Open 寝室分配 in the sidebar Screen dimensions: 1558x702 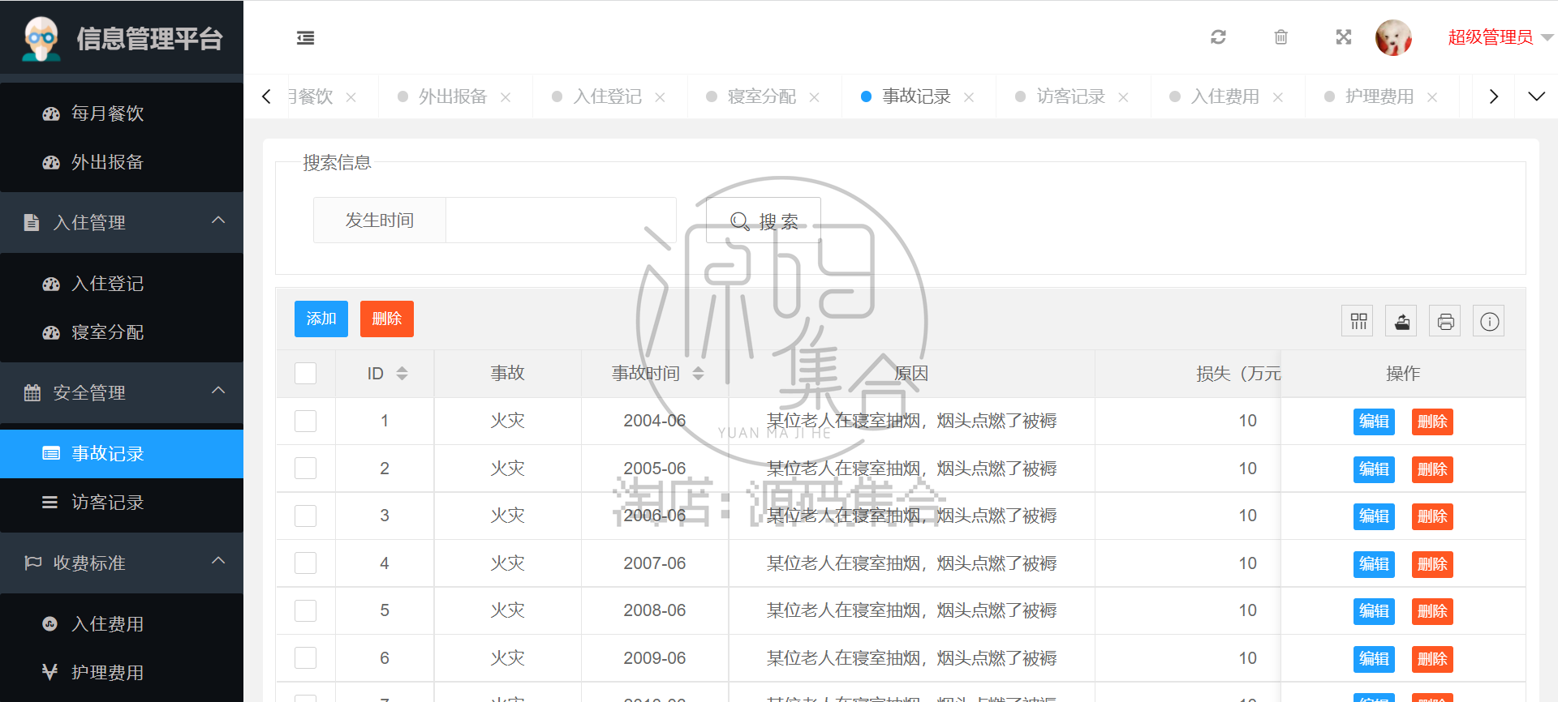point(122,332)
